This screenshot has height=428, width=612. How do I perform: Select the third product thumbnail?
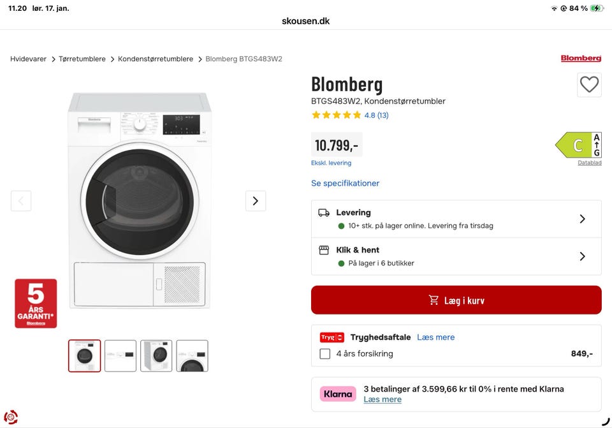pyautogui.click(x=156, y=356)
